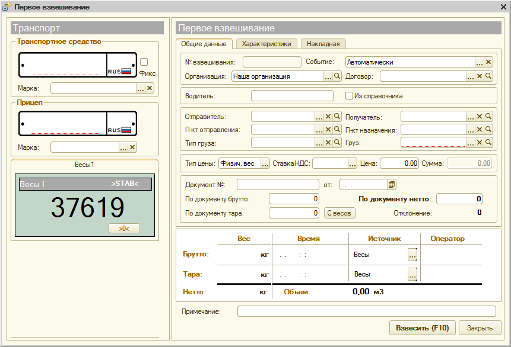
Task: Open the calendar picker for document date
Action: (392, 184)
